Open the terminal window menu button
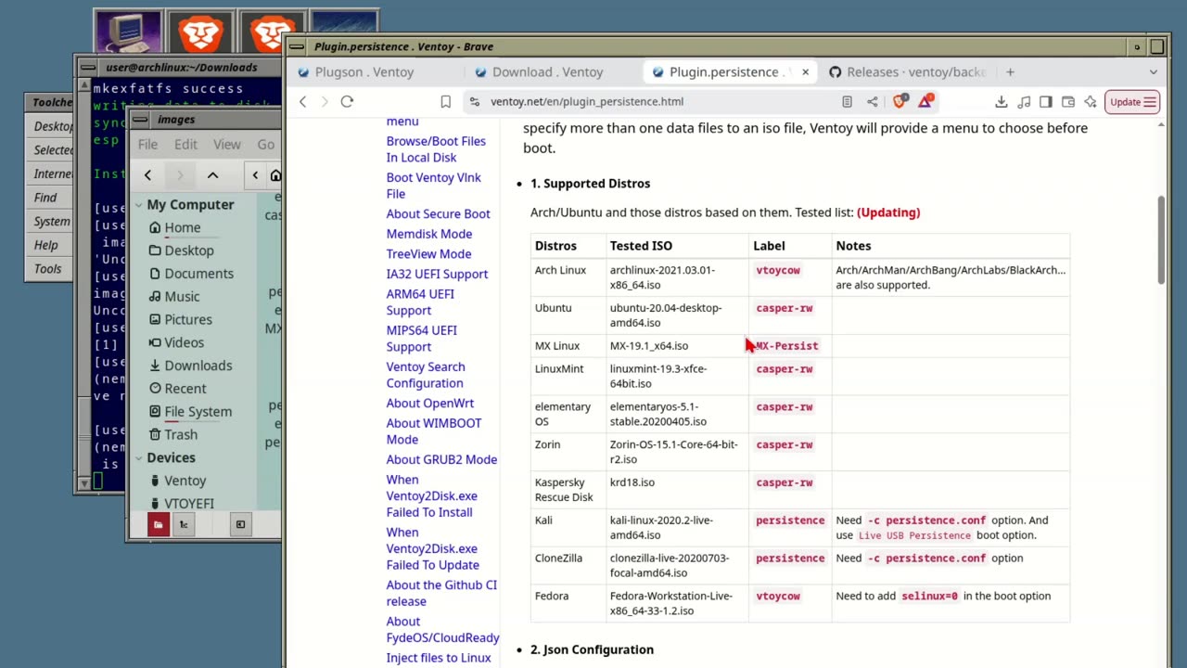 86,67
